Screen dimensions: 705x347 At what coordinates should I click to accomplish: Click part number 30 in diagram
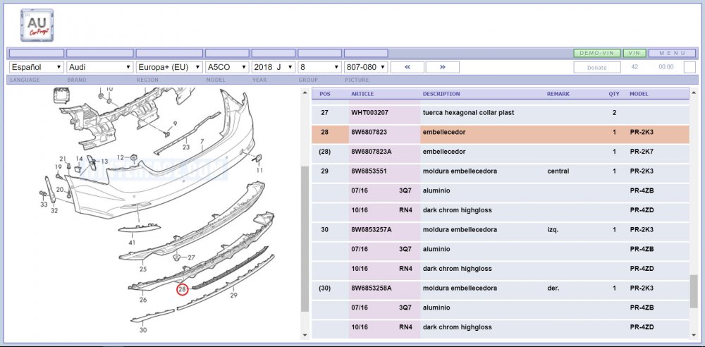[143, 330]
